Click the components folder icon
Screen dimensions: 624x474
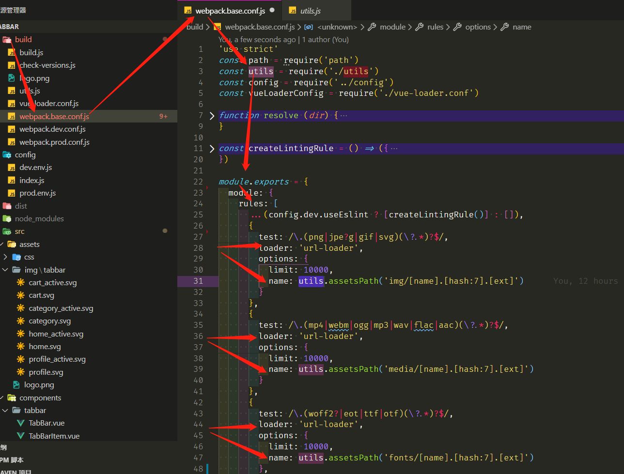coord(12,398)
